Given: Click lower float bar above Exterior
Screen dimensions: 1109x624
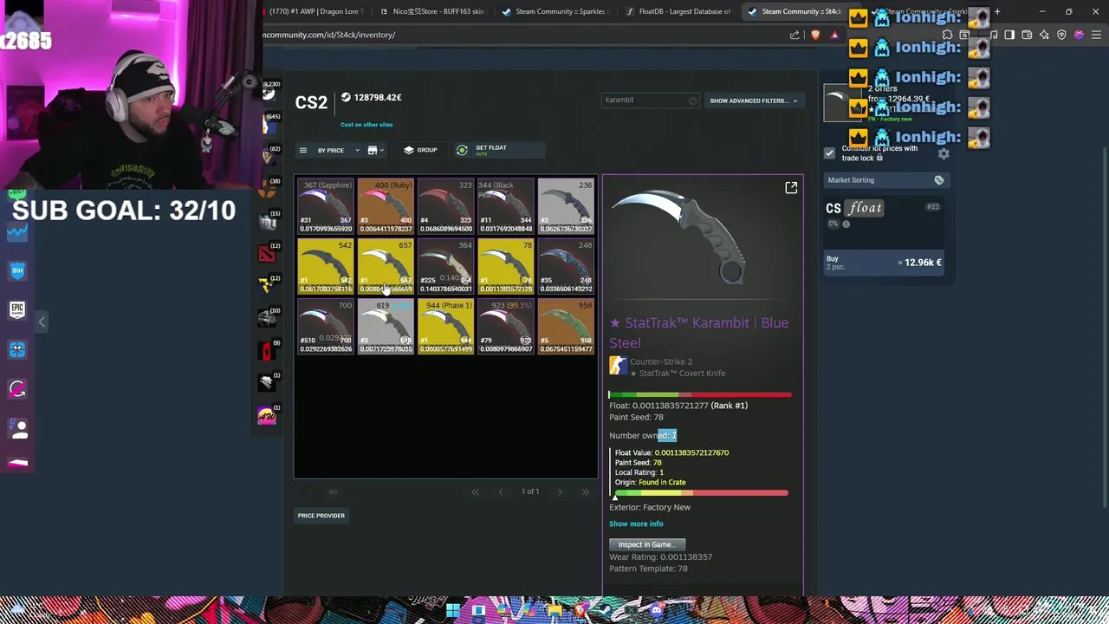Looking at the screenshot, I should (x=702, y=493).
